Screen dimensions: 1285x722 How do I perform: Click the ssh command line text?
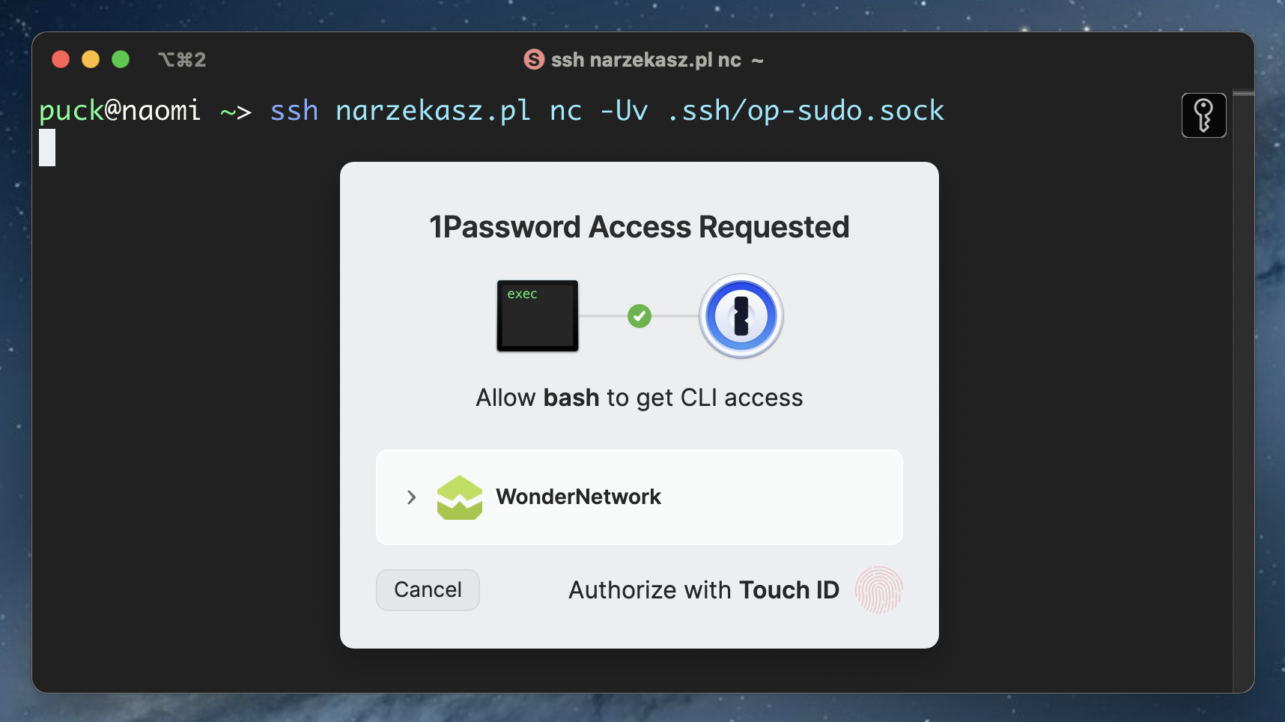pos(607,111)
